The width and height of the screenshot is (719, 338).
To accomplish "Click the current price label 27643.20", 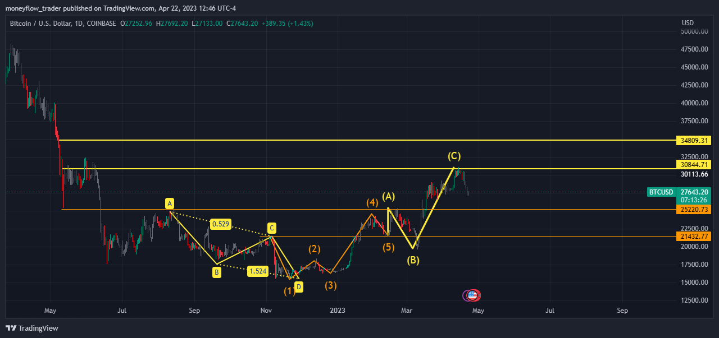I will (x=695, y=192).
